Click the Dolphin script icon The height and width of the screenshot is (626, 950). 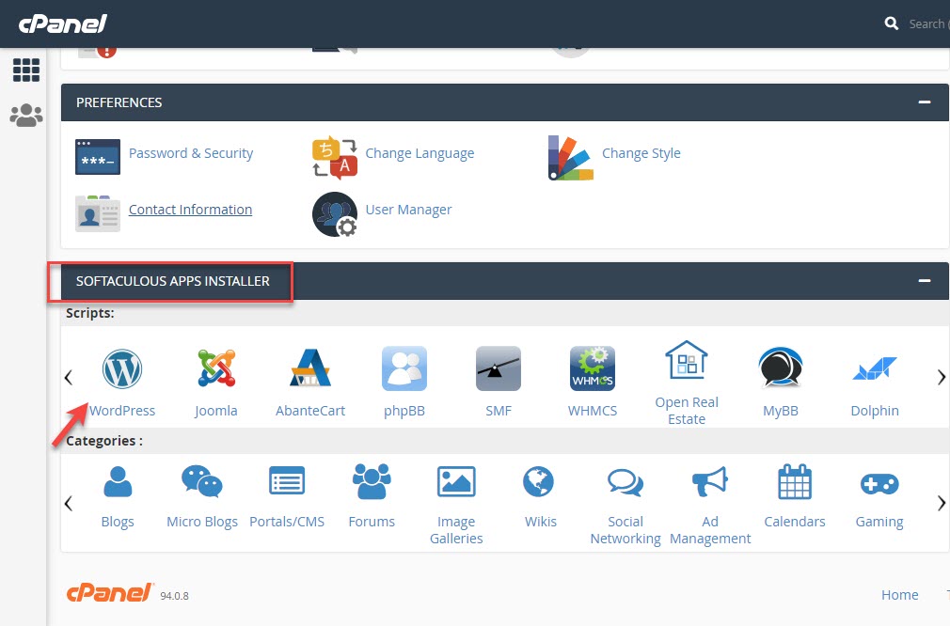click(x=874, y=368)
